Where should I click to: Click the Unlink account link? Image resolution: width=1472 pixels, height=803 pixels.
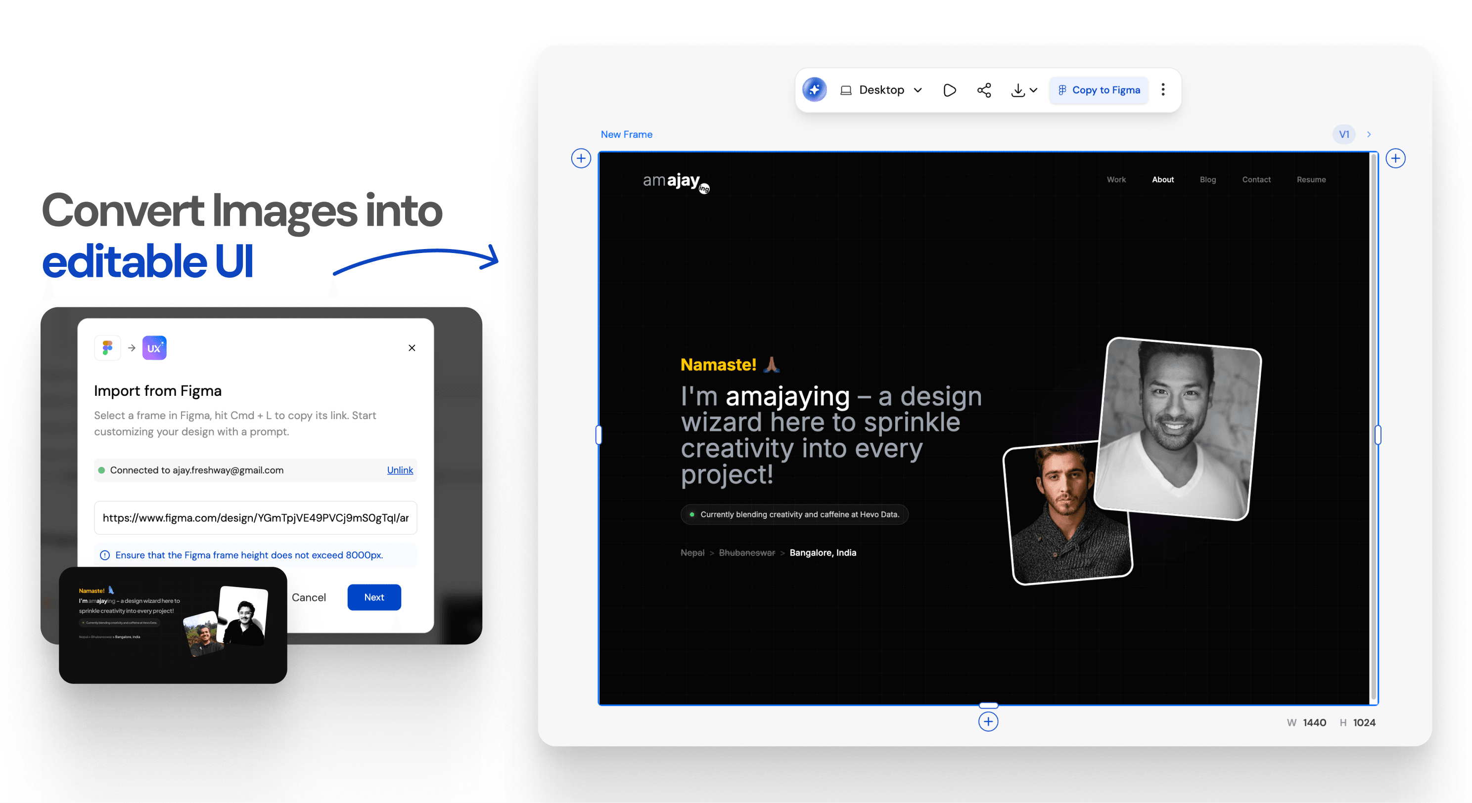coord(400,470)
